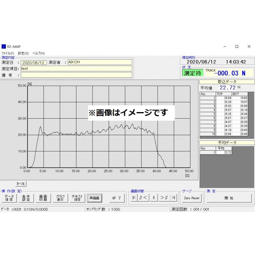The image size is (255, 255).
Task: Open グラフ表示 (graph display)
Action: [x=60, y=198]
